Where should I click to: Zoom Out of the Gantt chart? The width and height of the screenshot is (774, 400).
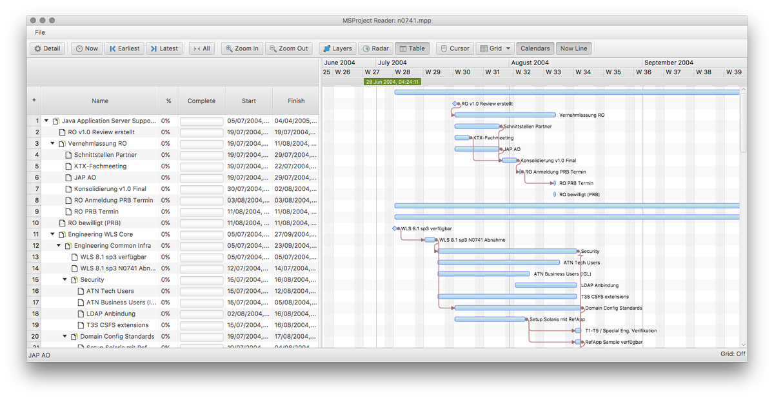coord(288,48)
